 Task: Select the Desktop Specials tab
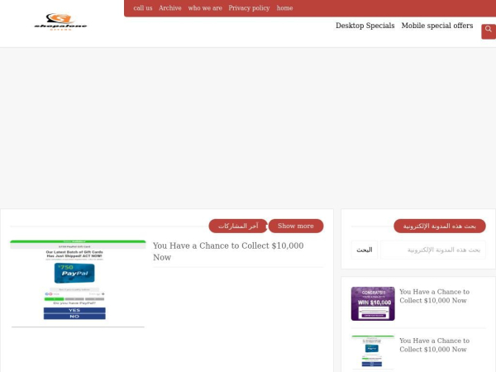(365, 26)
